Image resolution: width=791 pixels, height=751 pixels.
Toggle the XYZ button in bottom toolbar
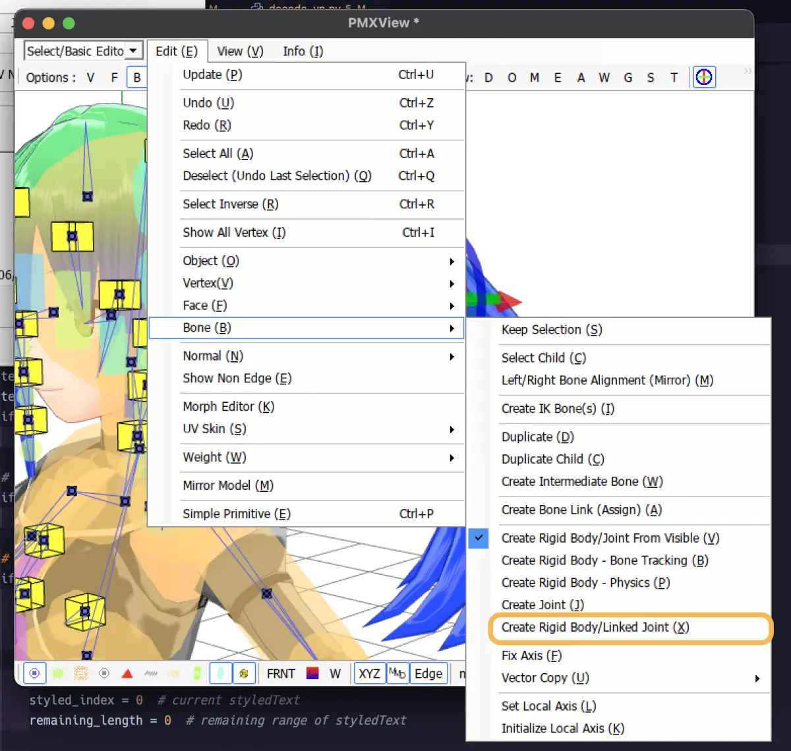point(369,674)
